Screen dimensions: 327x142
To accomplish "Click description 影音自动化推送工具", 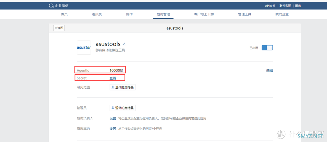I will (110, 50).
